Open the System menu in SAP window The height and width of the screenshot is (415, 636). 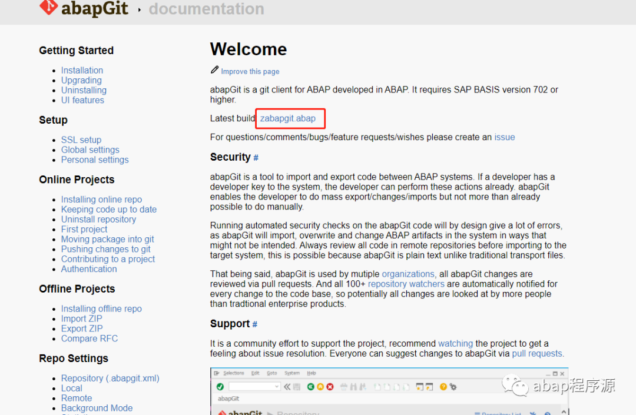(x=292, y=373)
